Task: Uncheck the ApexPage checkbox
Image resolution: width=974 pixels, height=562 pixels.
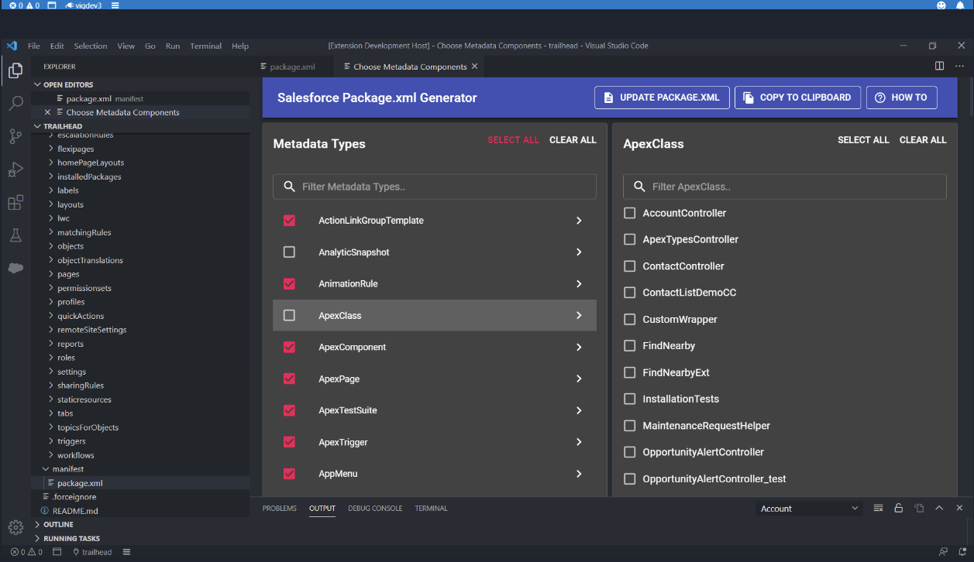Action: [x=289, y=379]
